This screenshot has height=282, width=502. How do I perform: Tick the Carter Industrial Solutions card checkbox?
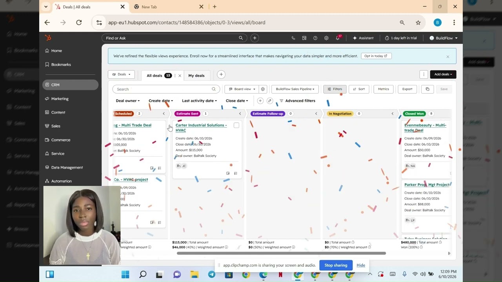click(236, 125)
